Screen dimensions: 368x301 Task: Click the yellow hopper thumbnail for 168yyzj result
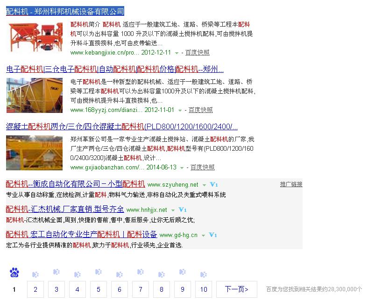click(35, 96)
